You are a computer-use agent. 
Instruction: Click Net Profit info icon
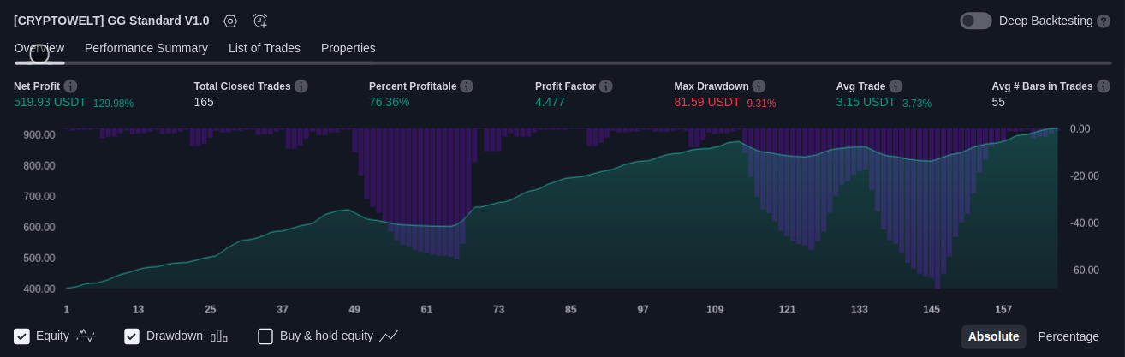click(x=70, y=86)
